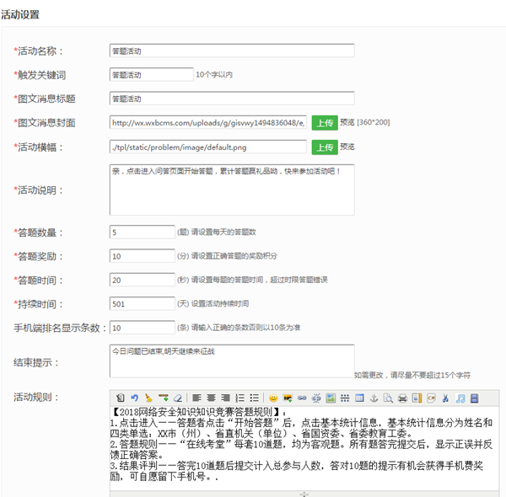Center-align the rule text

211,398
